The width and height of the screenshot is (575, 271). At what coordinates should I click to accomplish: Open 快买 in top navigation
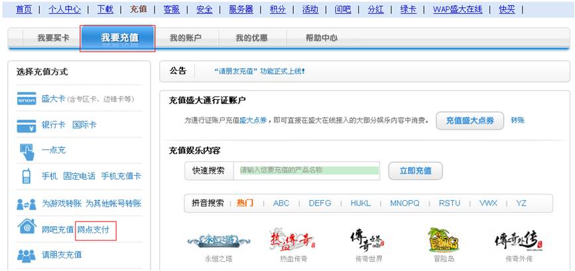click(507, 9)
